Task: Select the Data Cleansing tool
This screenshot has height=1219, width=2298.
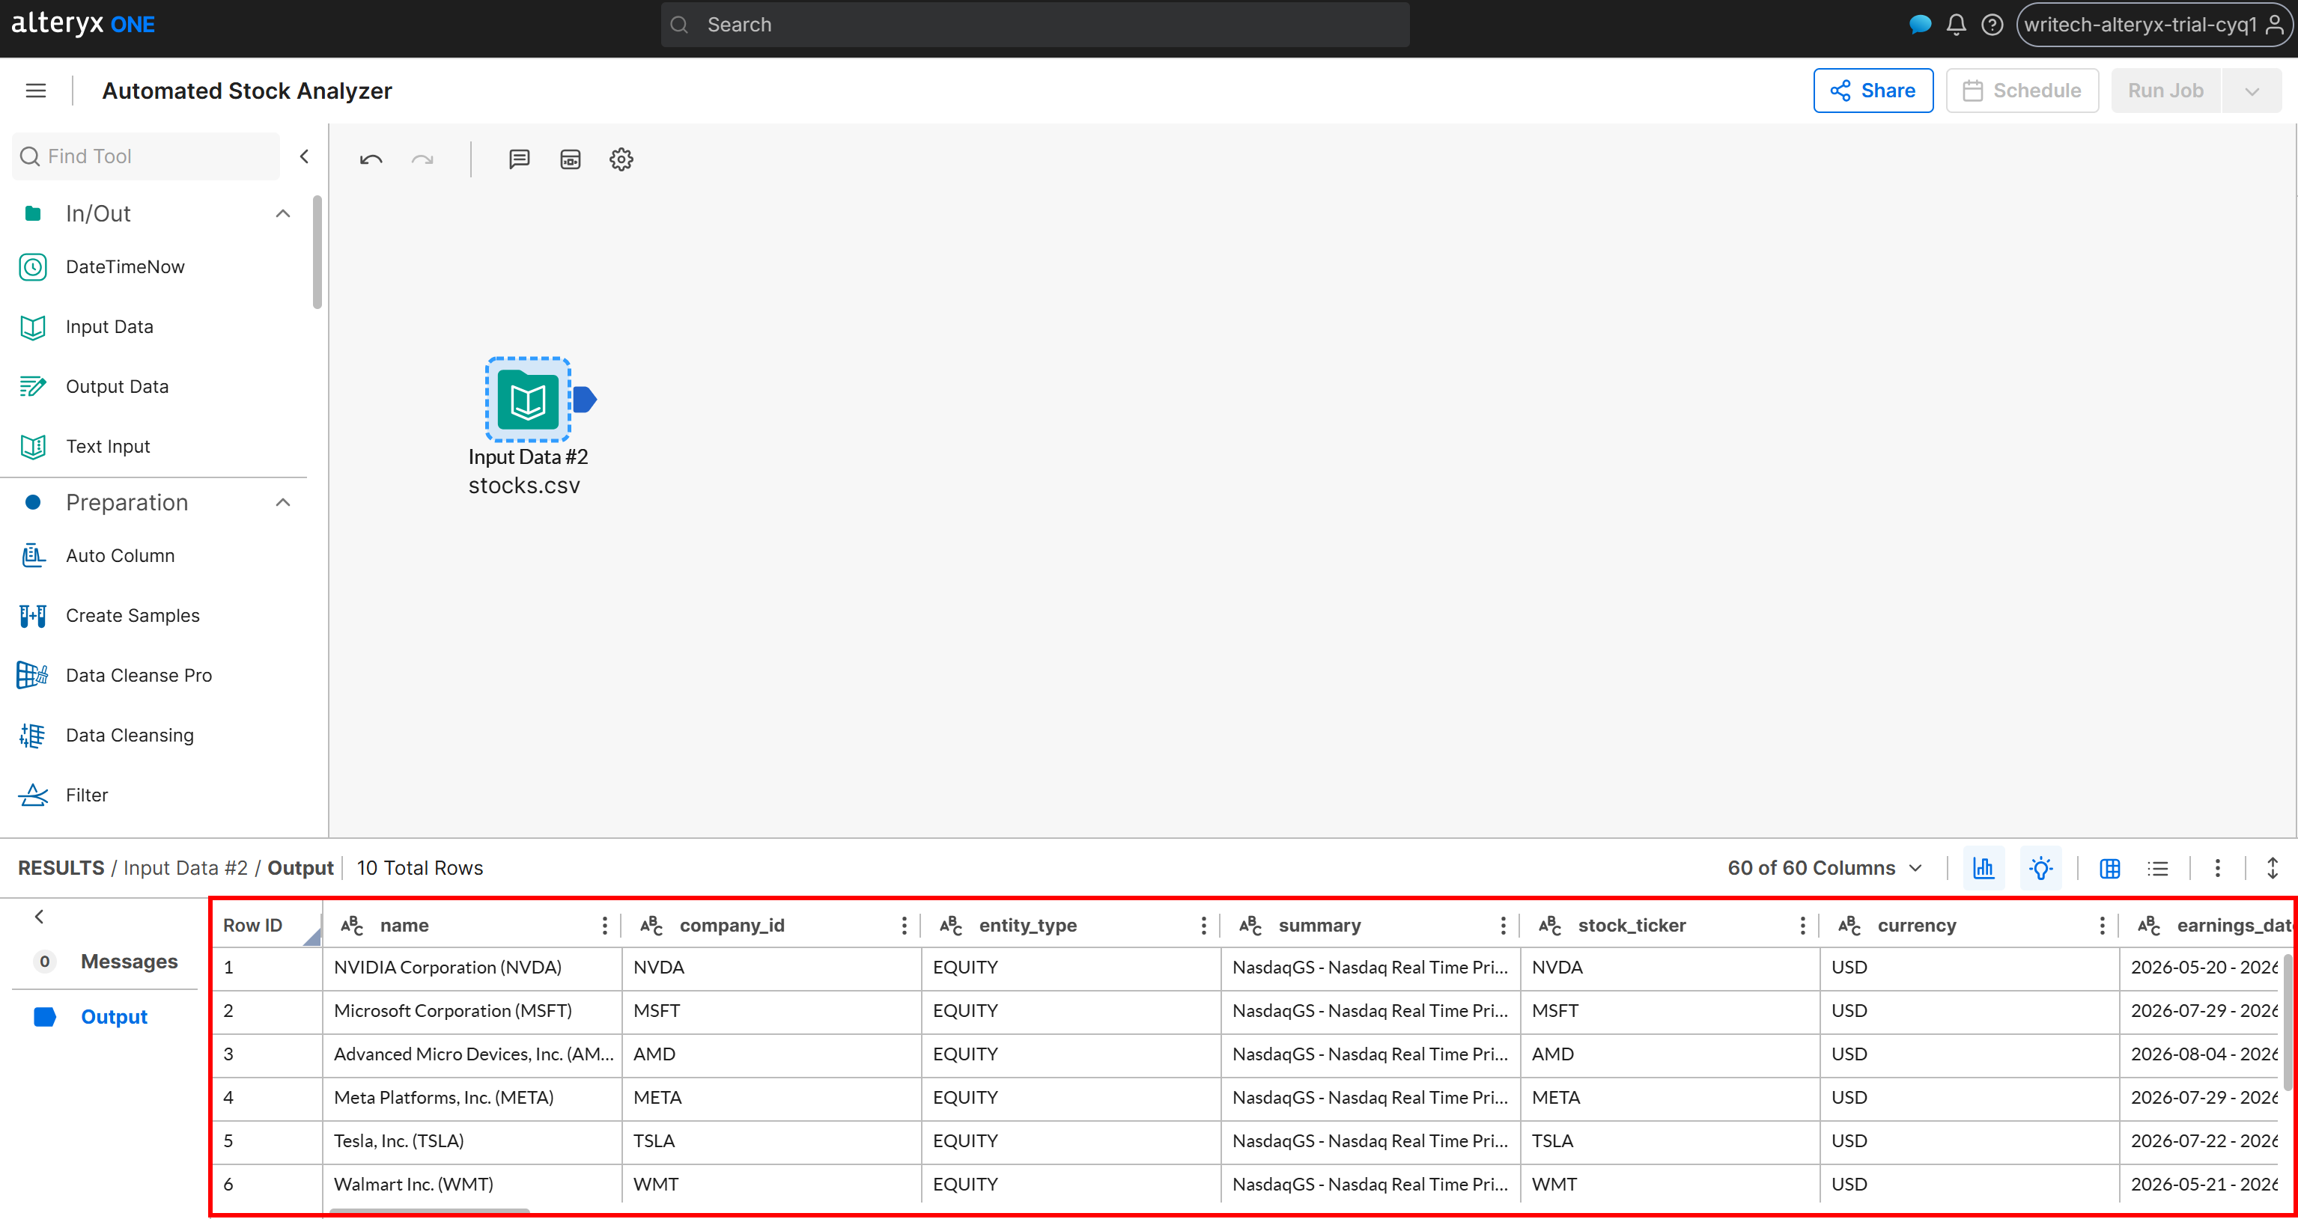Action: click(130, 735)
